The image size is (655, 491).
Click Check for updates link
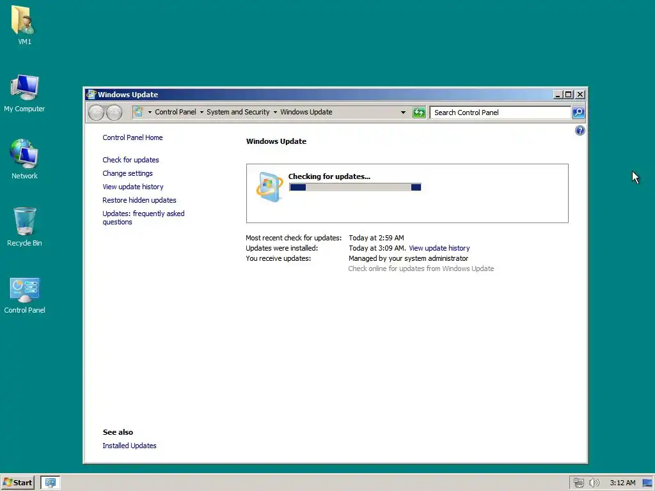tap(130, 160)
